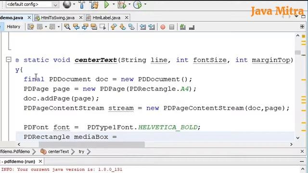
Task: Close the HtmlLabel.java tab
Action: [127, 18]
